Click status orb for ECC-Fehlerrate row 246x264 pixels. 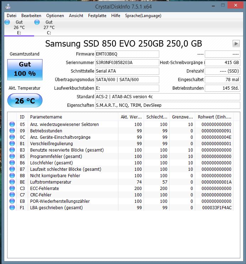tap(12, 188)
